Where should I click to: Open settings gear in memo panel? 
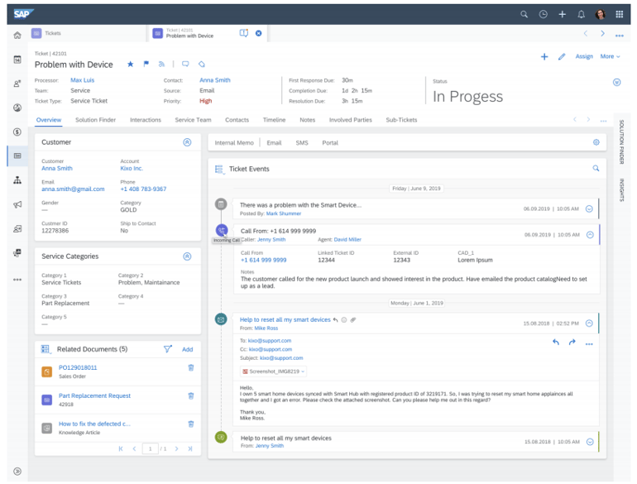596,142
